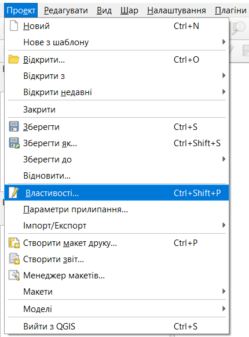Click the print layout icon beside Створити макет друку
Screen dimensions: 249x337
pyautogui.click(x=14, y=243)
